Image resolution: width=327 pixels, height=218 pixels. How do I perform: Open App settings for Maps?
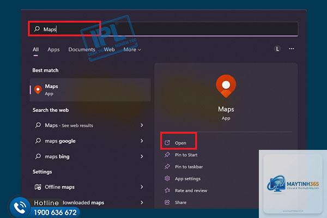(187, 179)
